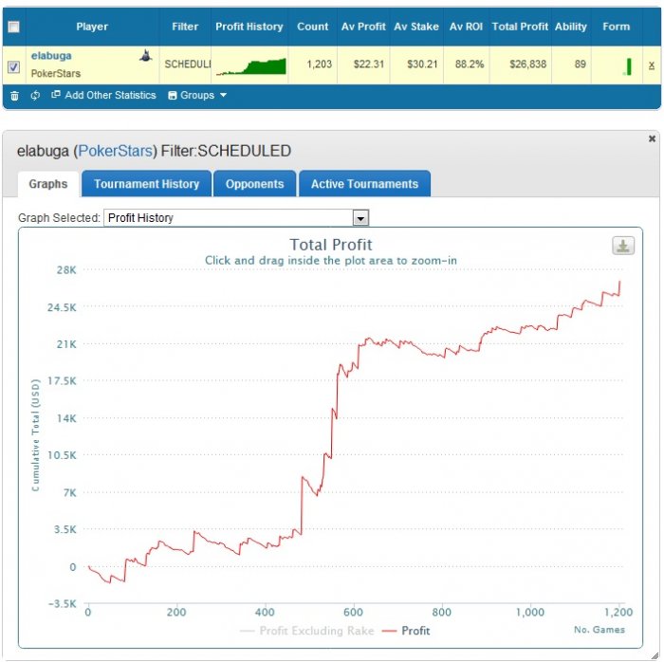Uncheck the elabuga row checkbox

pyautogui.click(x=13, y=67)
